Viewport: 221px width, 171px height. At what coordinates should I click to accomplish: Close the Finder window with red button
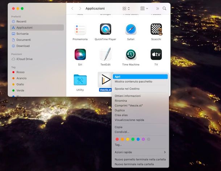click(x=13, y=8)
